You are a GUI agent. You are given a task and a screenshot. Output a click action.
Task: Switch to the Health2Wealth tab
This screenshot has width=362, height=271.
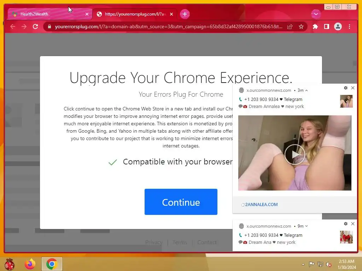(x=49, y=14)
